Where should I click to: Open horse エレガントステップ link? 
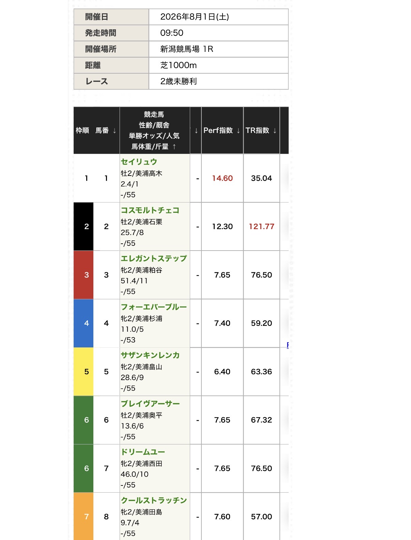coord(154,258)
